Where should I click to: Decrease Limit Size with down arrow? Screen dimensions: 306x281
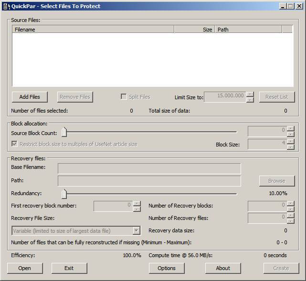[250, 100]
